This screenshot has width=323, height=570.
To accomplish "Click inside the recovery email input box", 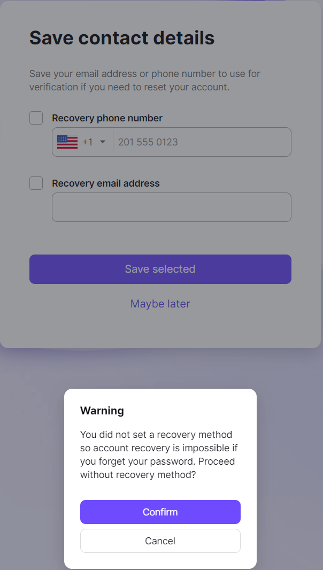I will (x=172, y=207).
